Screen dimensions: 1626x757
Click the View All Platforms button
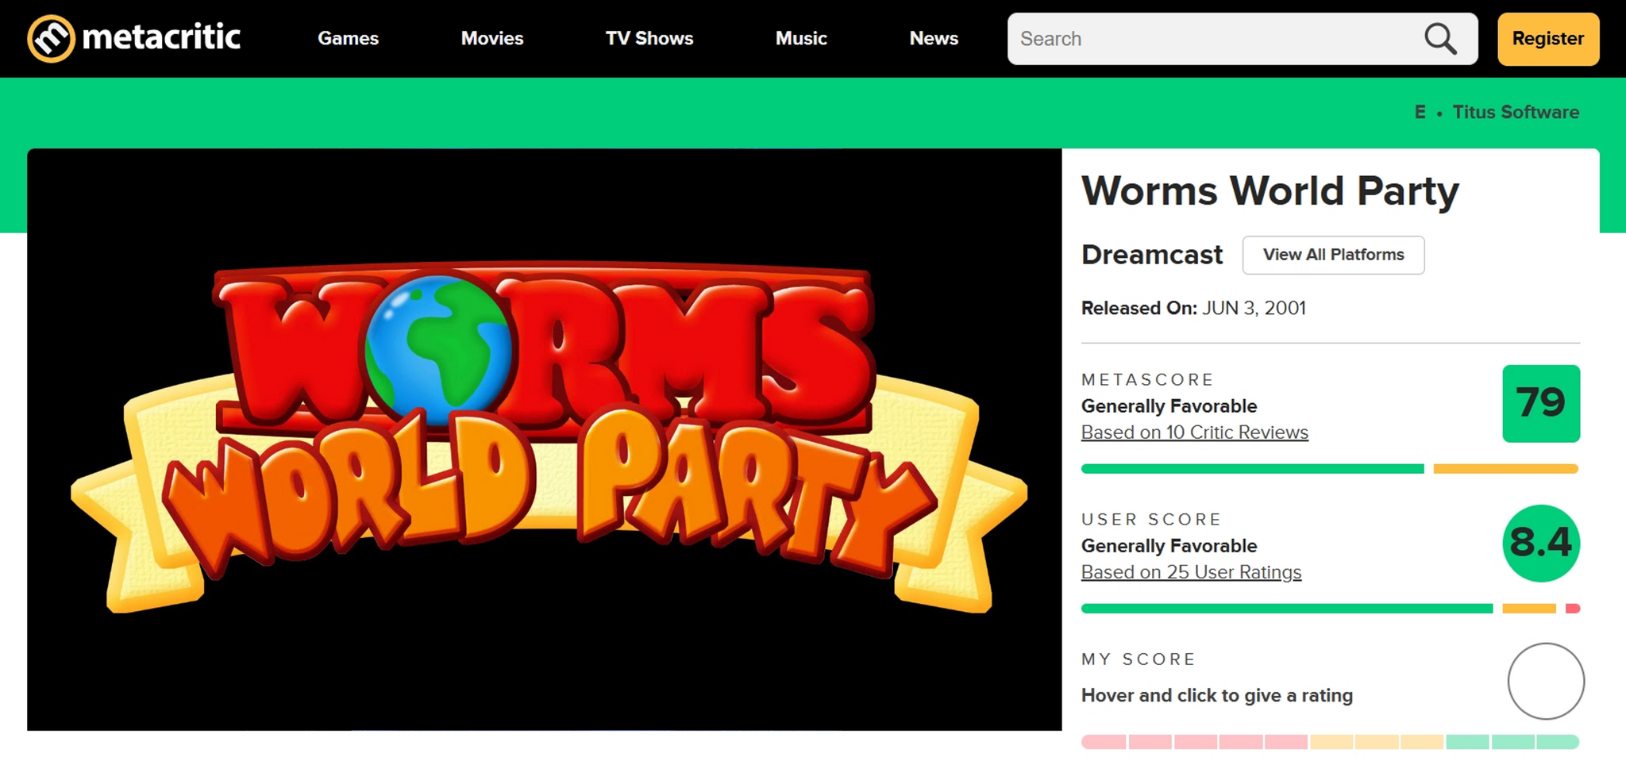[x=1333, y=255]
